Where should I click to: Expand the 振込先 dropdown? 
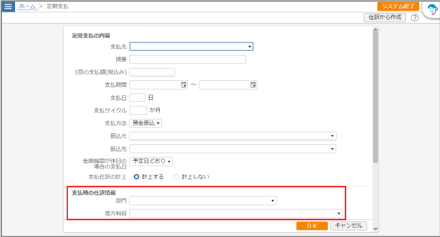click(233, 149)
